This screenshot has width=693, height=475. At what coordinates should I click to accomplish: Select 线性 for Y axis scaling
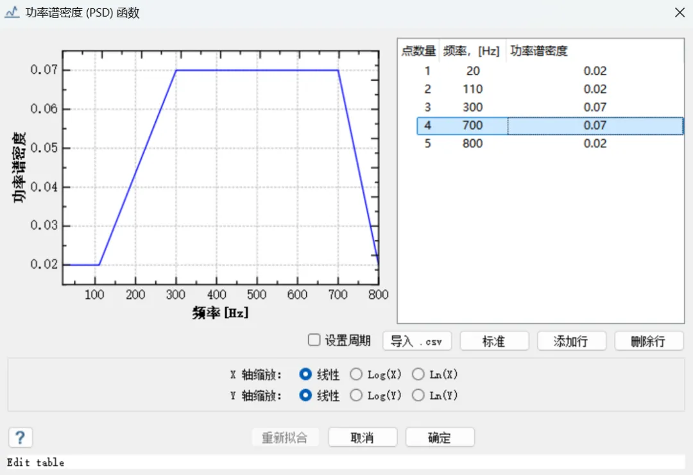coord(306,396)
